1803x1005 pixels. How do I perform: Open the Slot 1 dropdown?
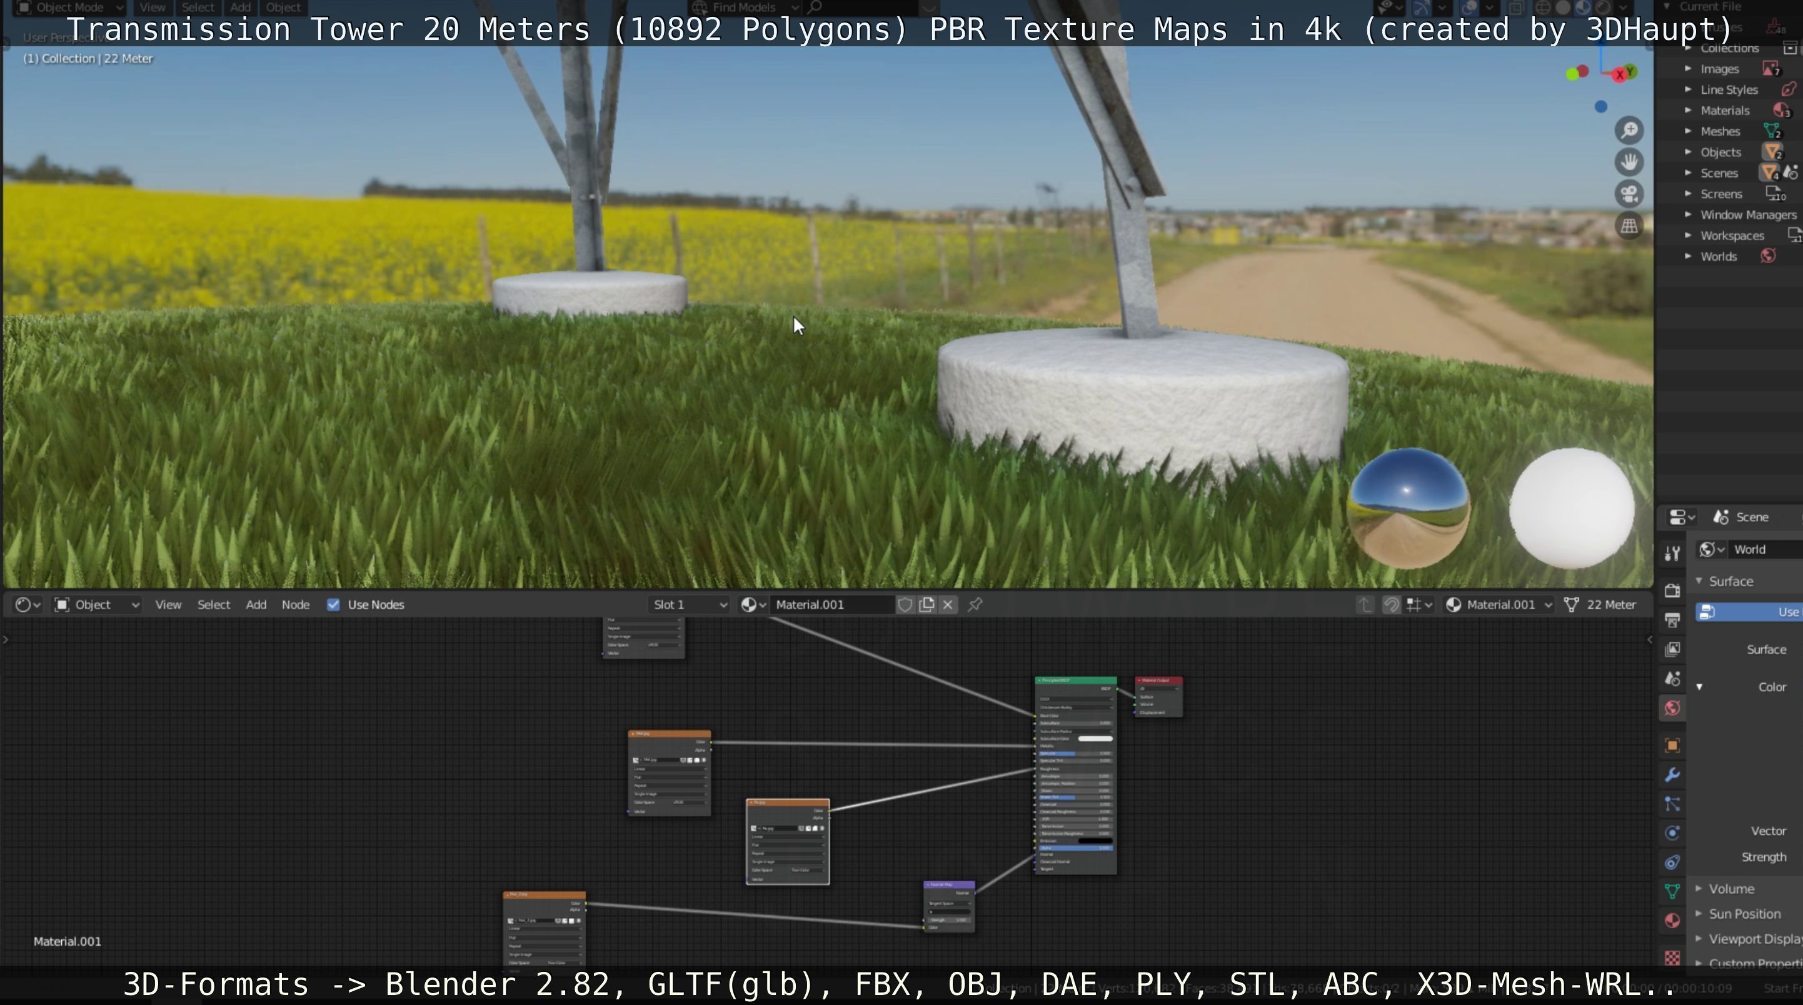coord(690,604)
